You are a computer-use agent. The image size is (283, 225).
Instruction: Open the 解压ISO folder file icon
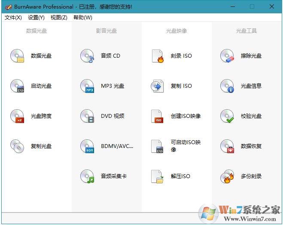click(x=157, y=176)
